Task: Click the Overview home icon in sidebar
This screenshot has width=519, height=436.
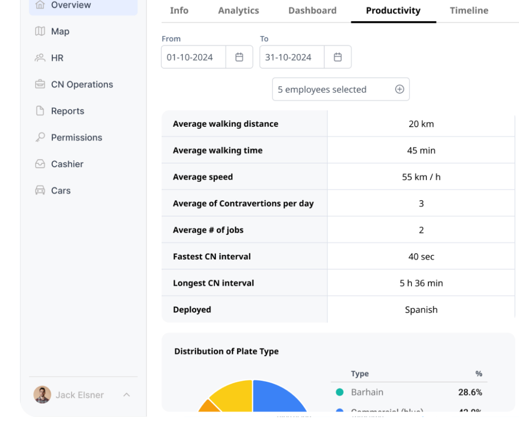Action: pos(40,5)
